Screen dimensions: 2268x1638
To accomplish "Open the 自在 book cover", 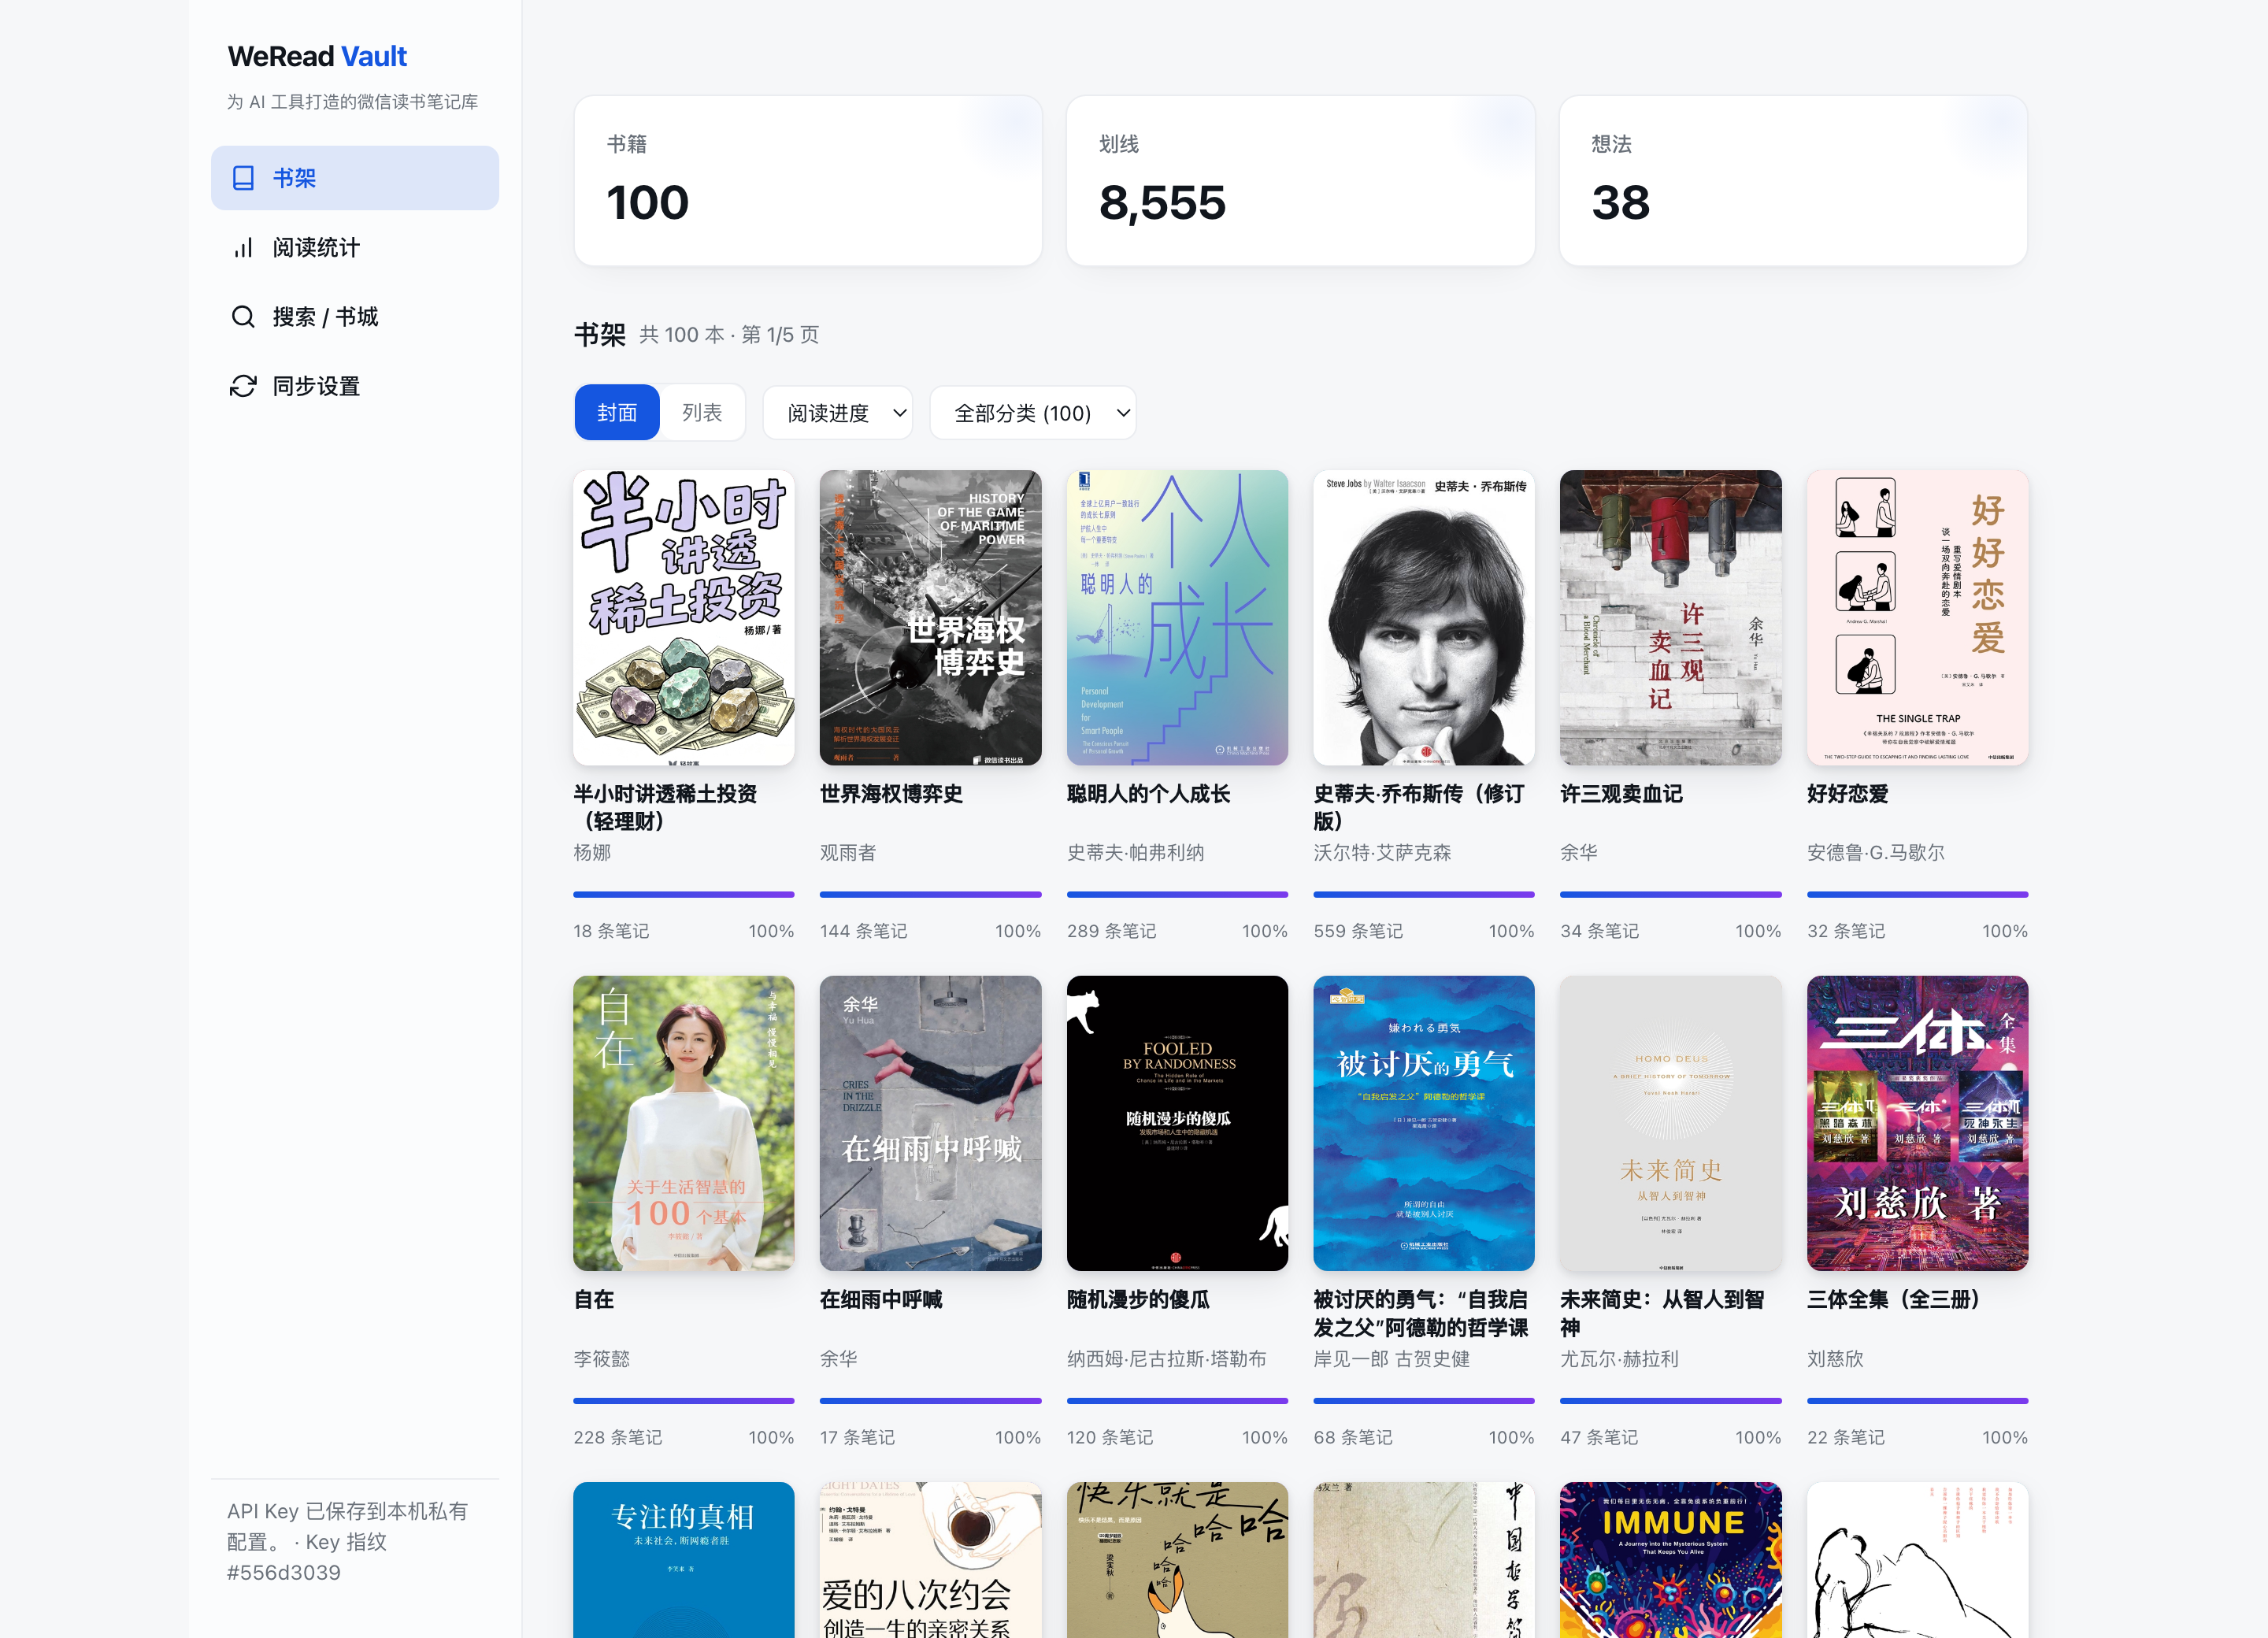I will (684, 1124).
